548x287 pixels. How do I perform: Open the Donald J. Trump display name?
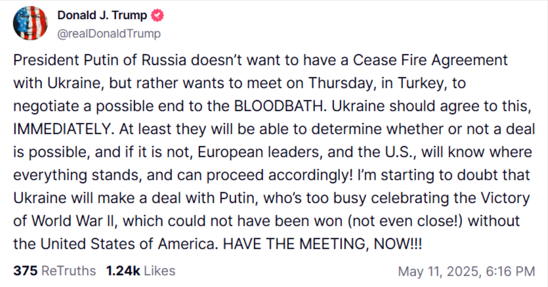coord(102,15)
